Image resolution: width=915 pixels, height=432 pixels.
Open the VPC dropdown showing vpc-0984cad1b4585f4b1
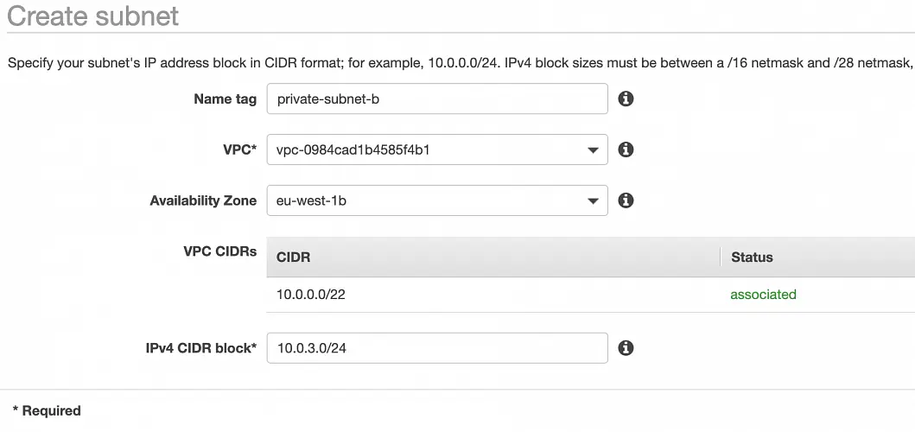click(x=437, y=149)
